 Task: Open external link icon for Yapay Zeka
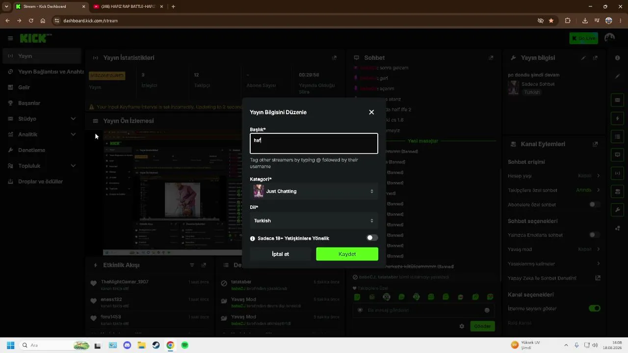[x=598, y=278]
